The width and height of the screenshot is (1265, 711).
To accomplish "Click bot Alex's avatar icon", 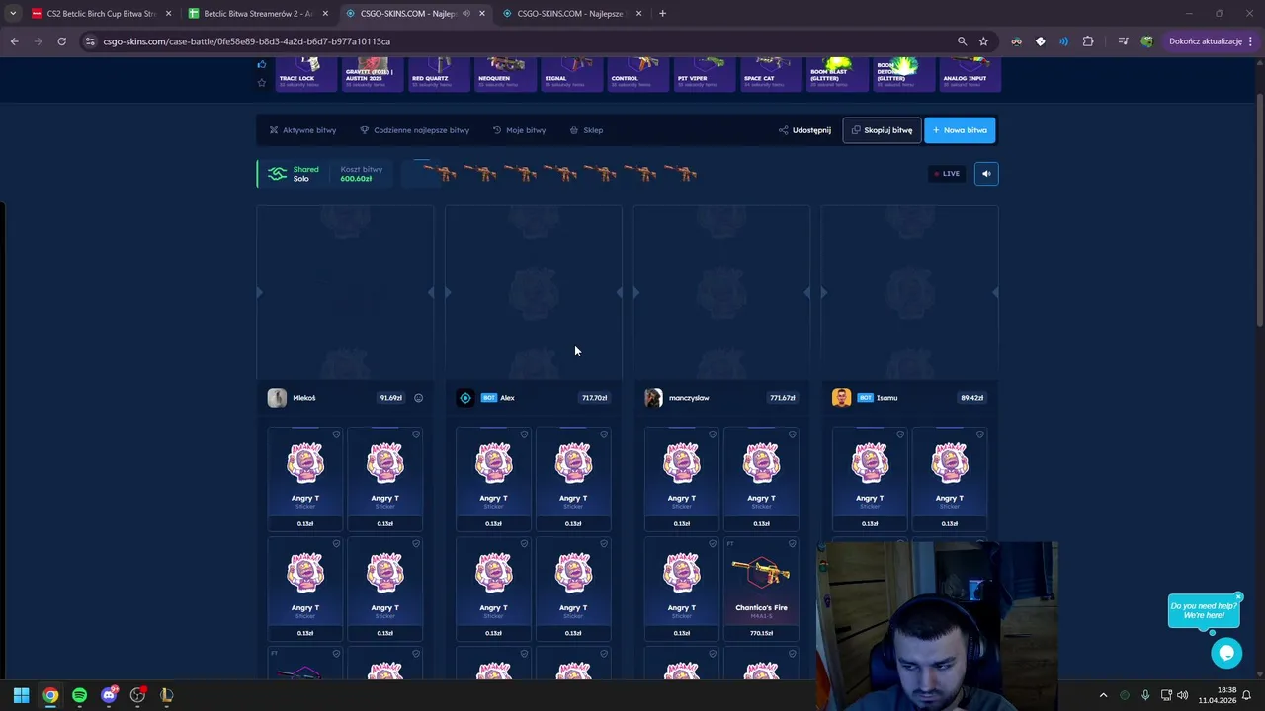I will coord(465,398).
